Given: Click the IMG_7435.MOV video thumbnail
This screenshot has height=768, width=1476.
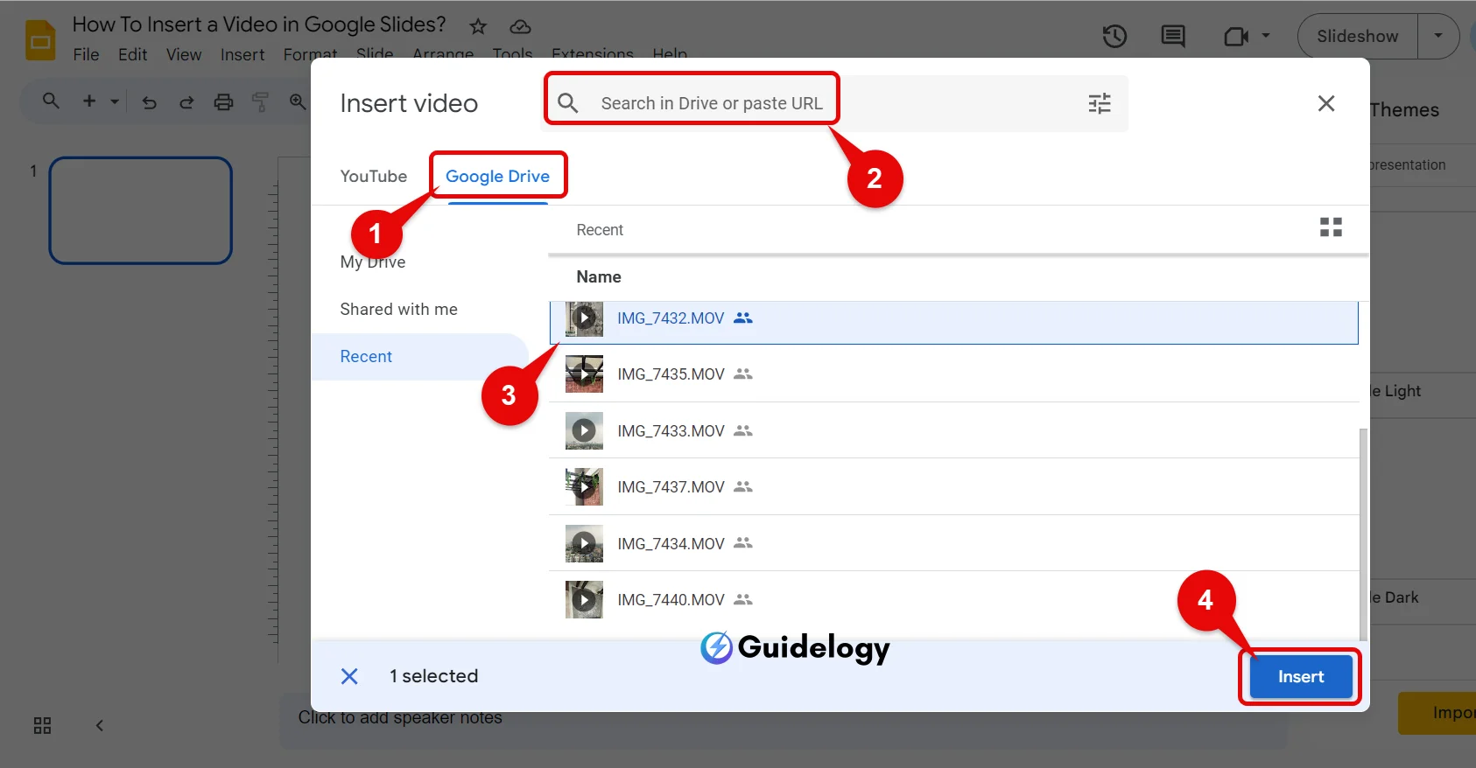Looking at the screenshot, I should [x=584, y=374].
